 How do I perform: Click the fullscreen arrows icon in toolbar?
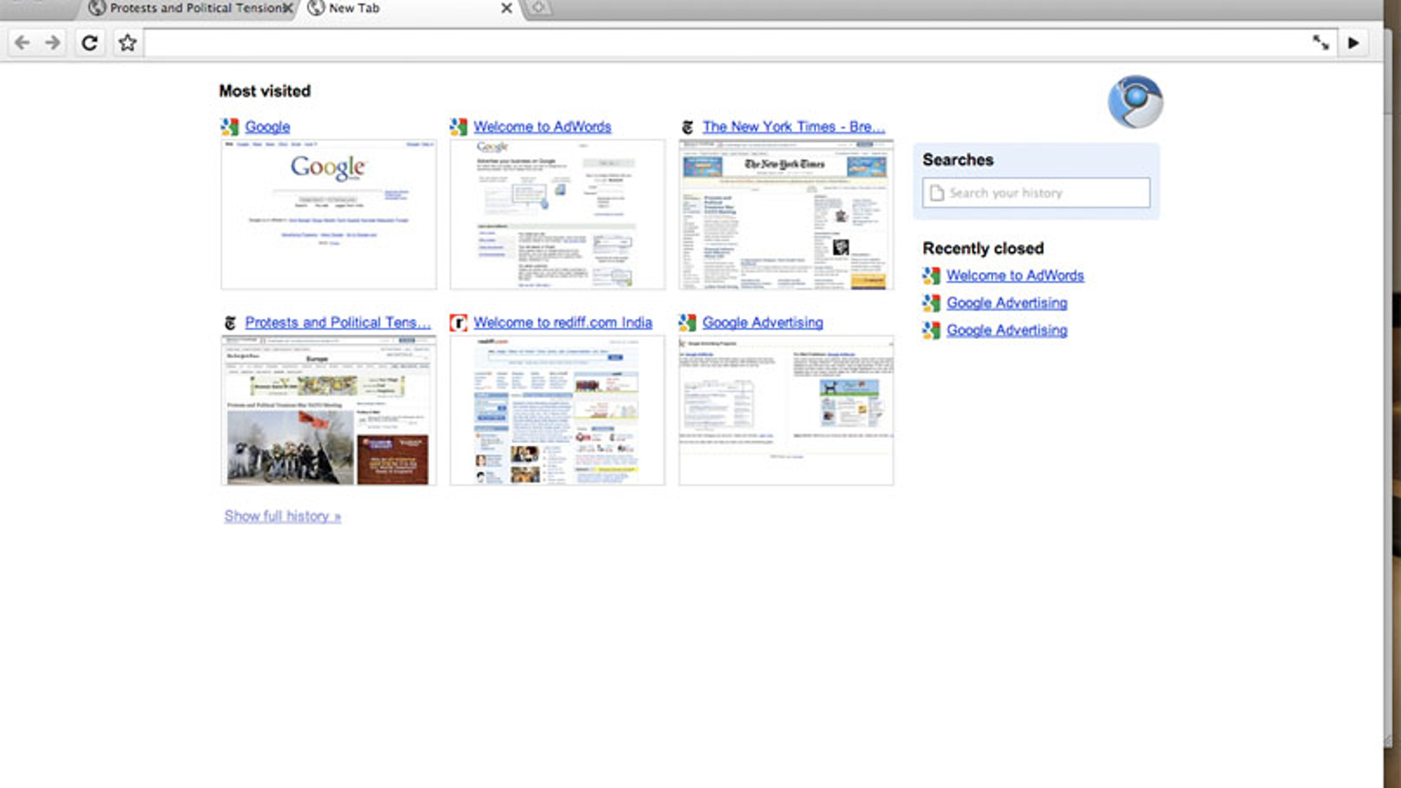(1320, 43)
